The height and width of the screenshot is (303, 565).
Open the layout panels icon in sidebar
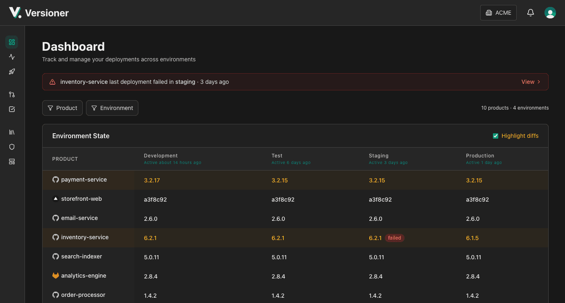click(12, 162)
